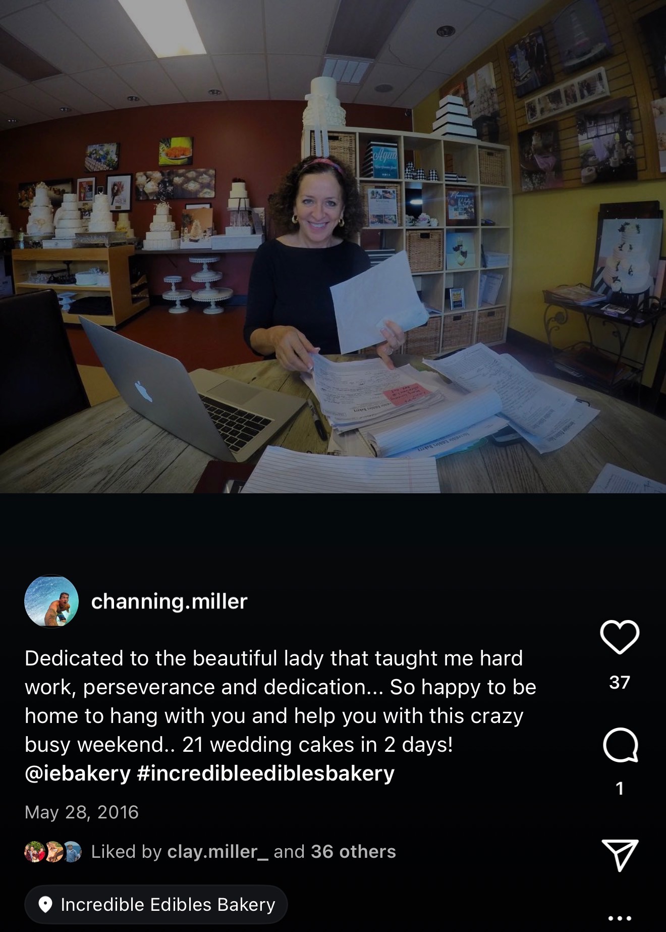666x932 pixels.
Task: Share the post with the paper plane icon
Action: click(x=620, y=855)
